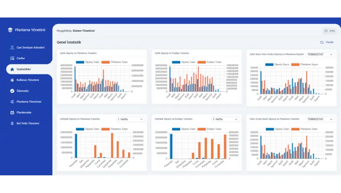Click the Cari Sevkiyat Adresleri person icon
The width and height of the screenshot is (341, 193).
pyautogui.click(x=12, y=47)
